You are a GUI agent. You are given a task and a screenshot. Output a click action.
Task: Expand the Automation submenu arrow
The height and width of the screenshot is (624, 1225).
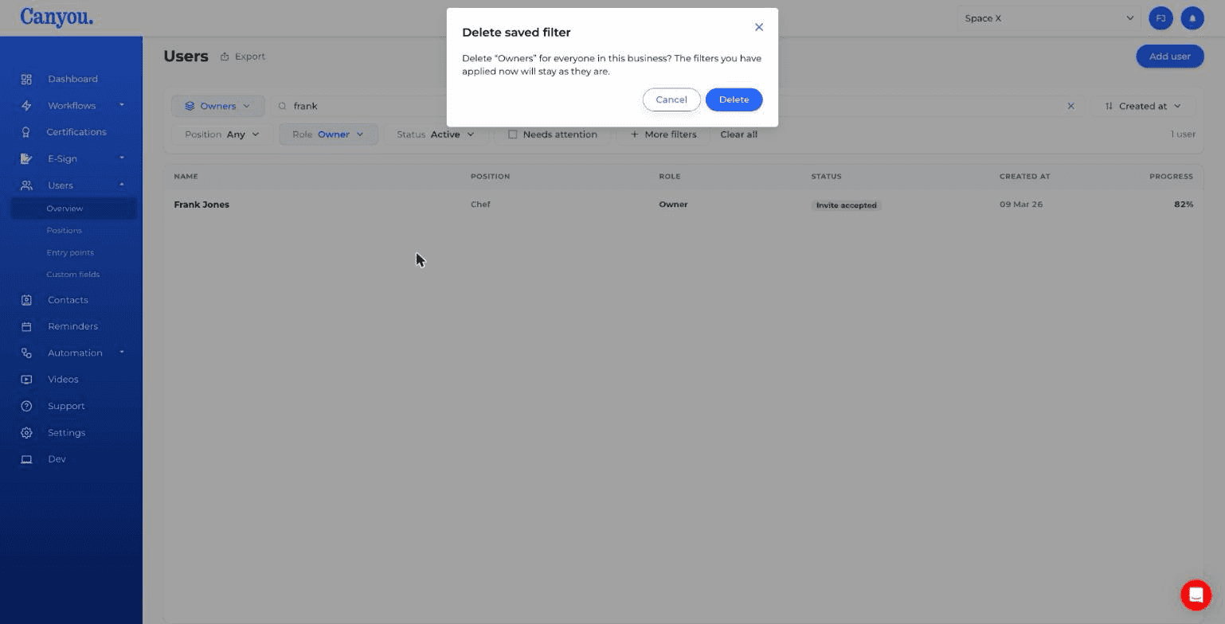(122, 352)
